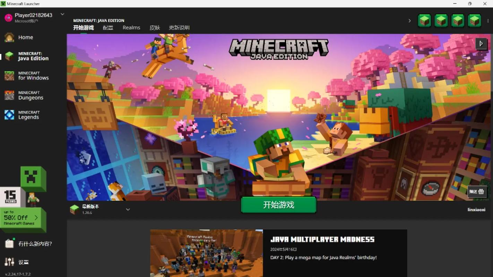Play the banner animation arrow button
Image resolution: width=493 pixels, height=277 pixels.
tap(481, 44)
